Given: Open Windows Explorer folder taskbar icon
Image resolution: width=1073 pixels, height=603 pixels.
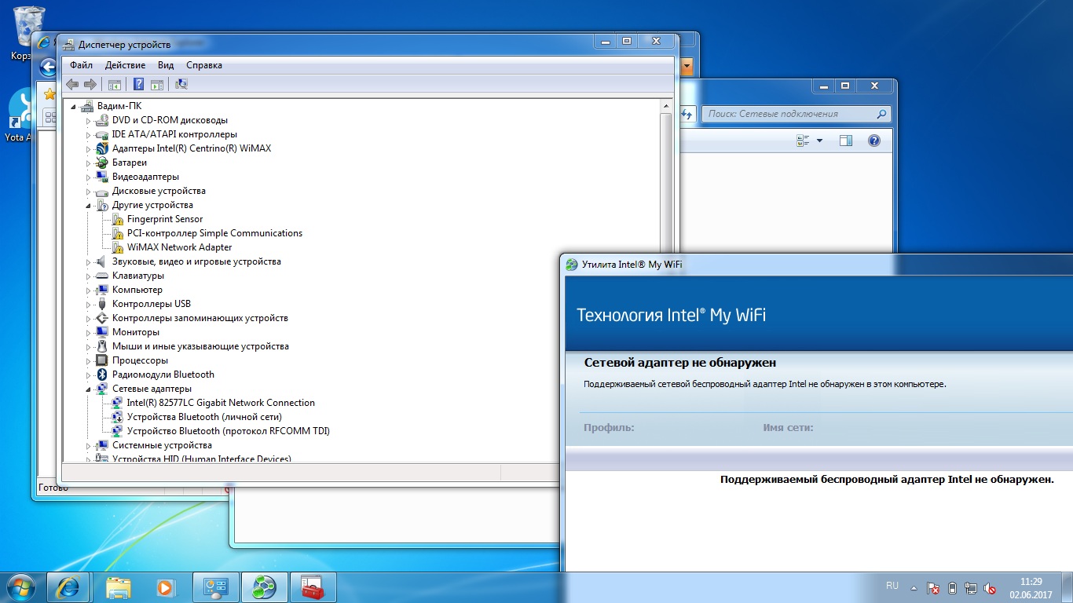Looking at the screenshot, I should coord(118,587).
